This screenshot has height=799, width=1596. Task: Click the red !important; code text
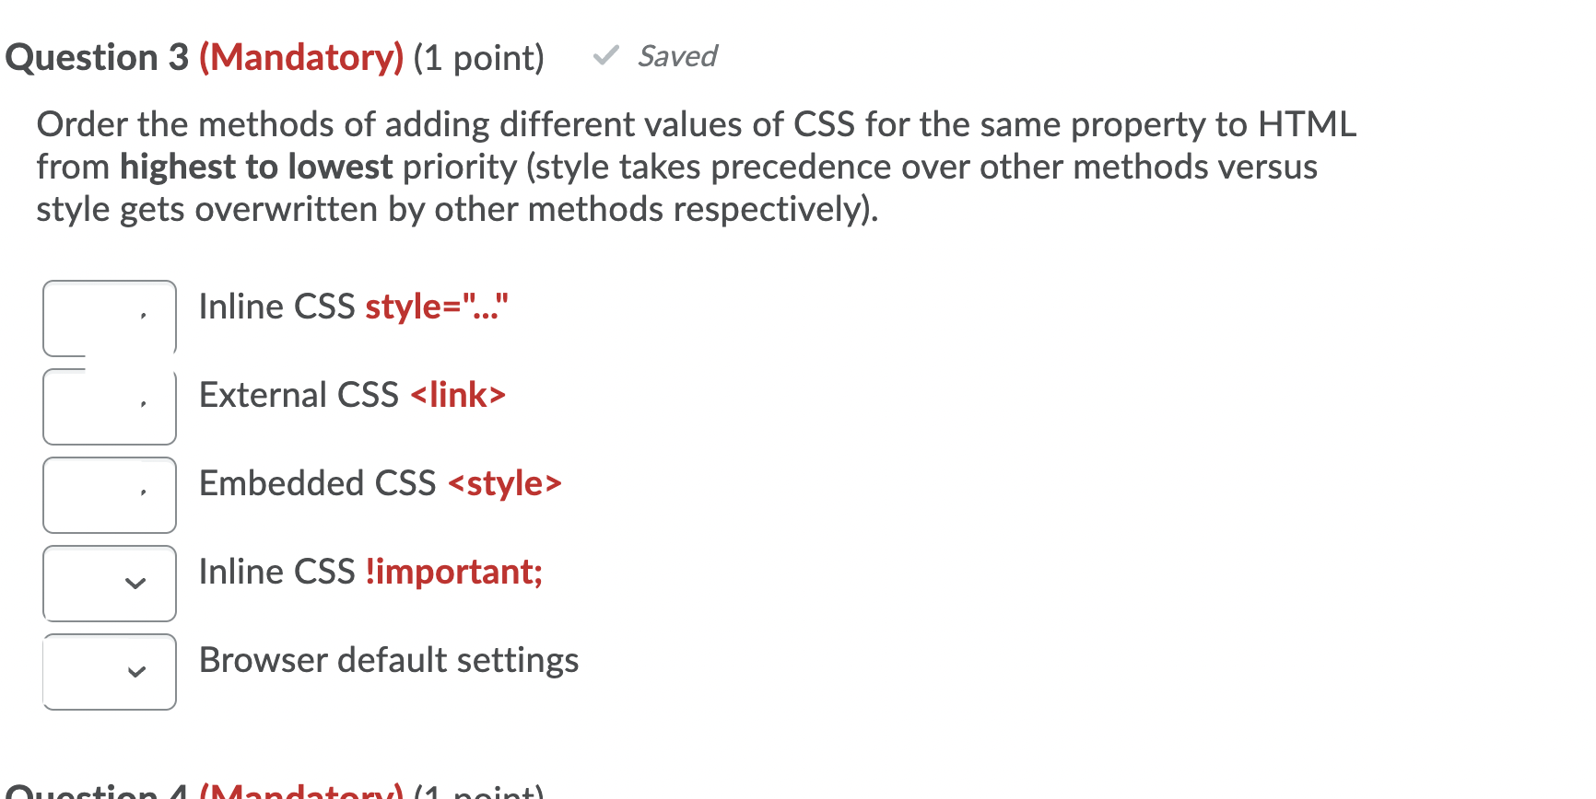(x=452, y=572)
